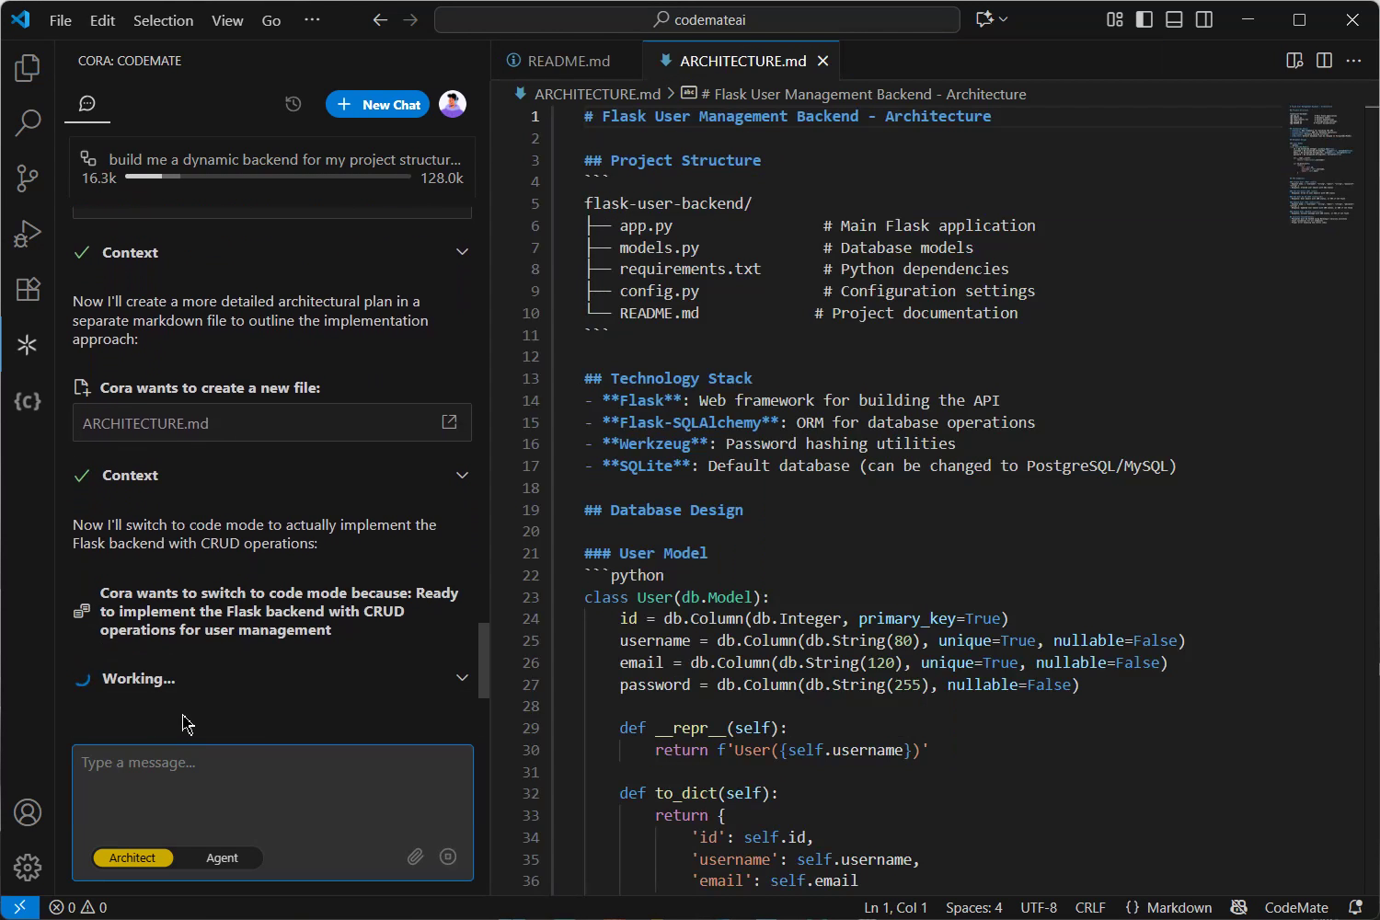Open editor More Actions ellipsis
Viewport: 1380px width, 920px height.
click(1353, 61)
